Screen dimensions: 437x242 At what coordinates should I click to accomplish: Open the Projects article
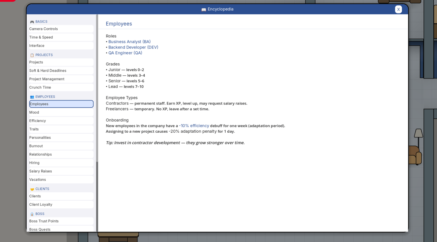coord(61,62)
